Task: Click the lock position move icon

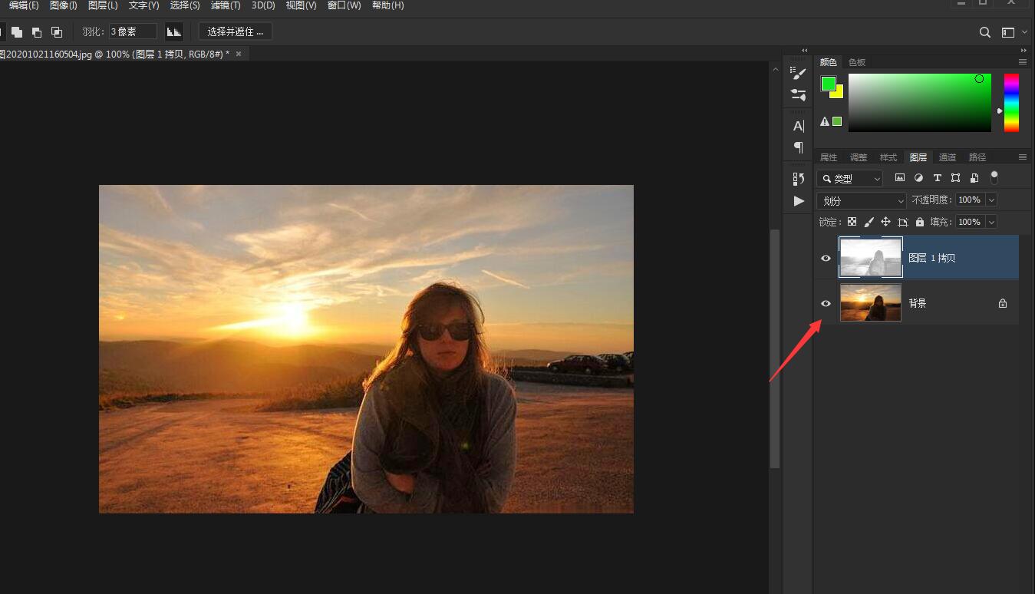Action: [x=885, y=222]
